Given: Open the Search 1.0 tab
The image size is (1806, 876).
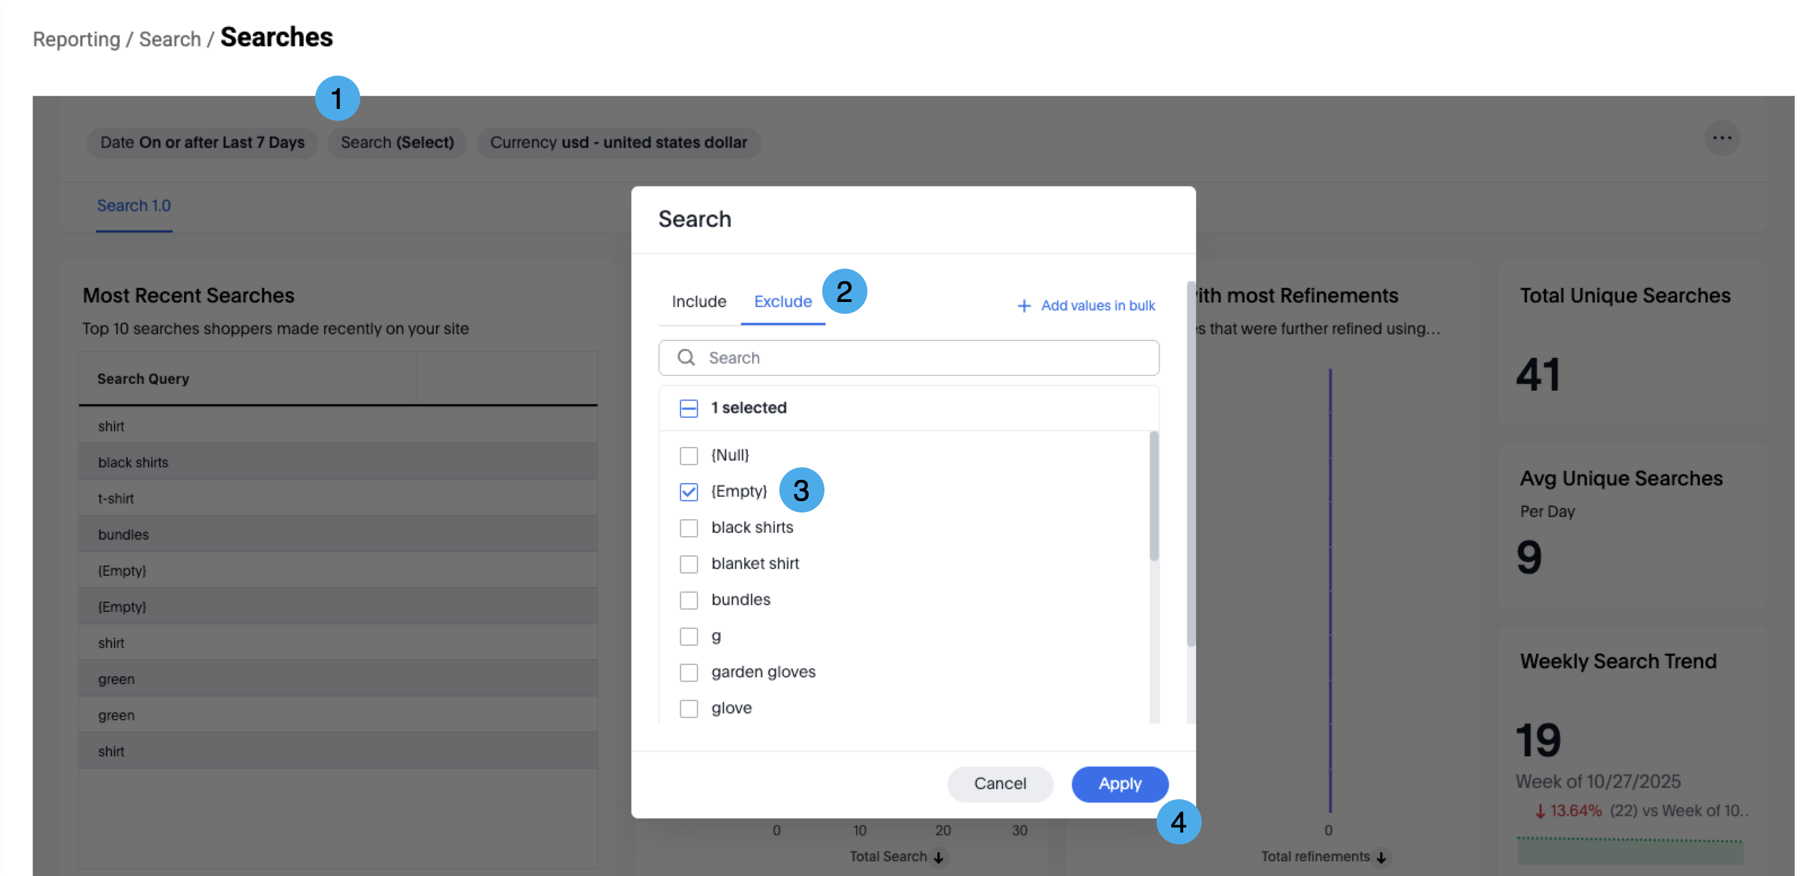Looking at the screenshot, I should (133, 206).
